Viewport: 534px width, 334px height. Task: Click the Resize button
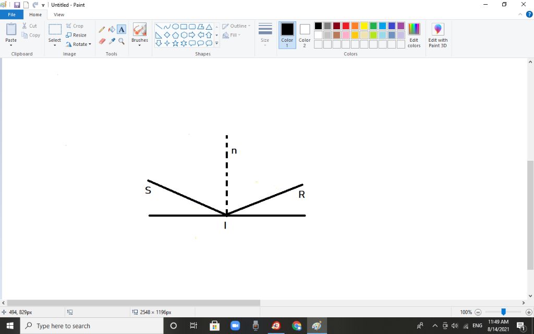point(76,35)
